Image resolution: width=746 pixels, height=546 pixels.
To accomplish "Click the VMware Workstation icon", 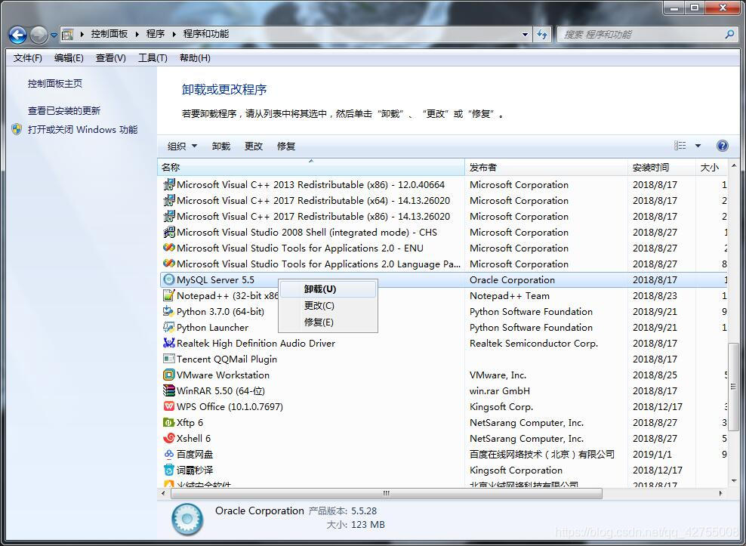I will [x=168, y=375].
